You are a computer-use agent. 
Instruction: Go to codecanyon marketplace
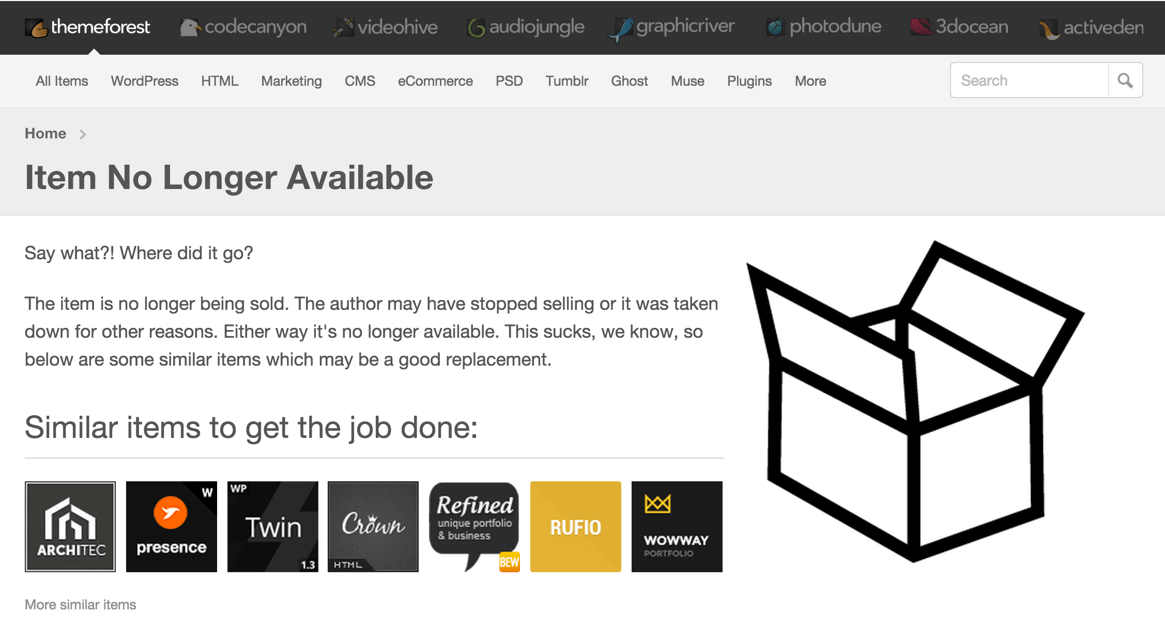click(x=243, y=27)
